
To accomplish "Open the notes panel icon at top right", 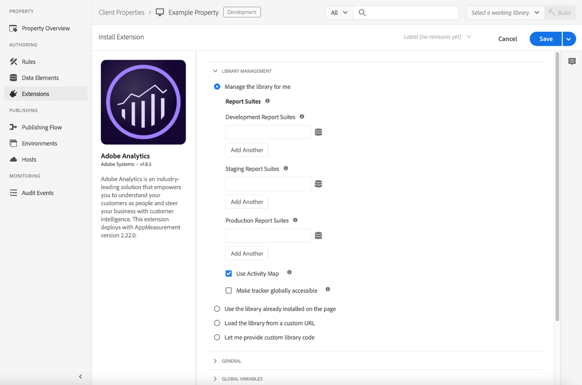I will [x=572, y=61].
